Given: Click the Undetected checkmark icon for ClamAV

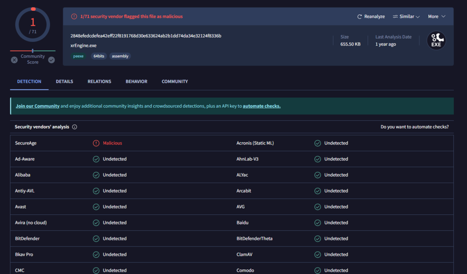Looking at the screenshot, I should click(x=318, y=254).
